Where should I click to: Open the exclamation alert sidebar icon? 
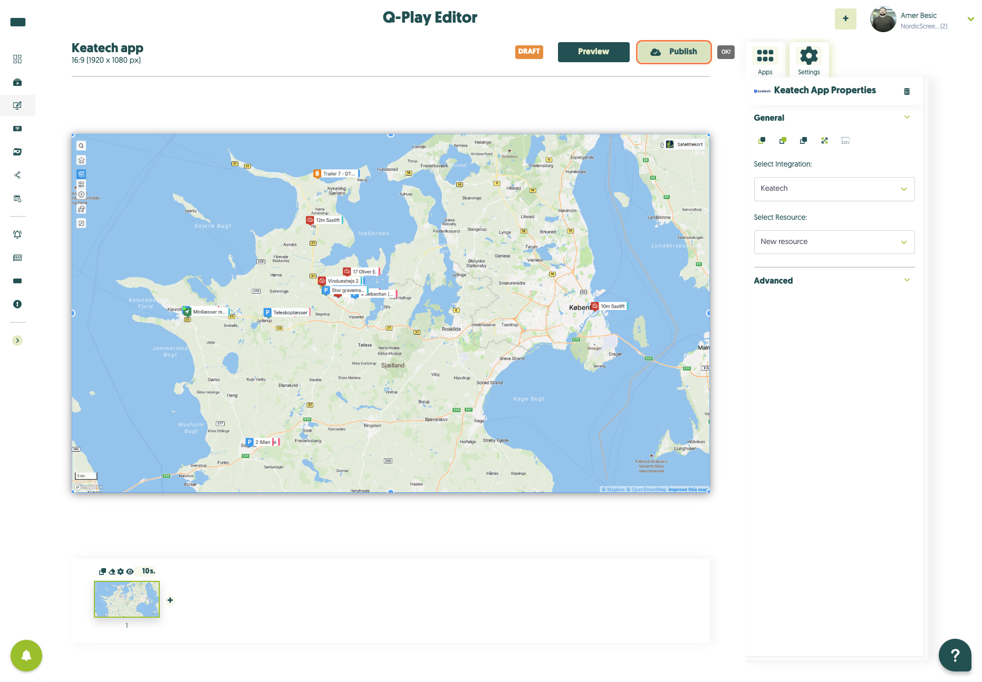[17, 304]
